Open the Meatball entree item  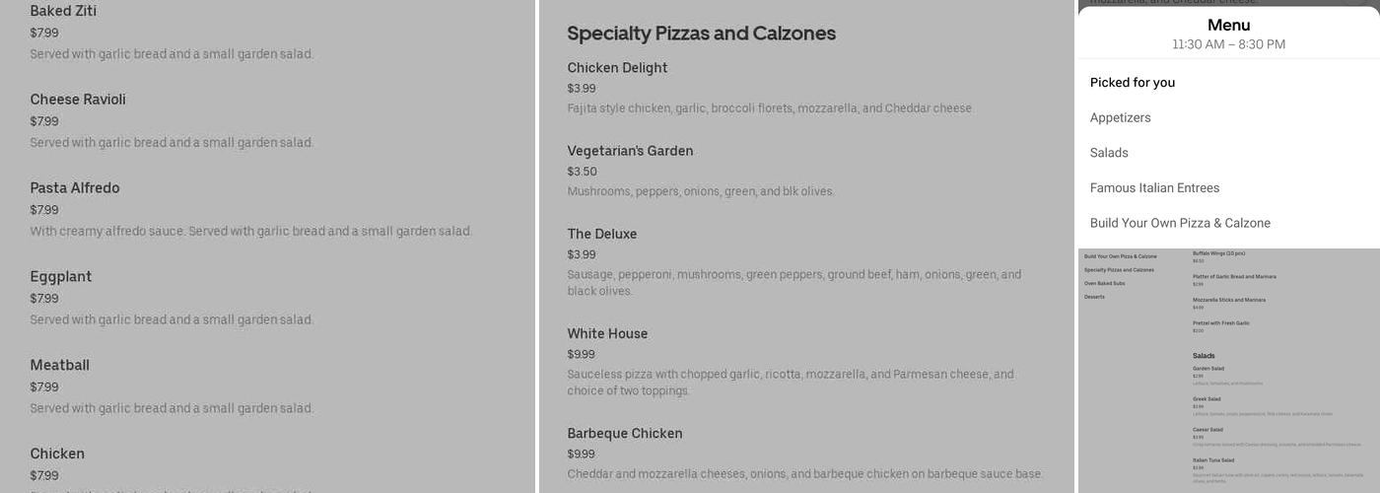tap(60, 366)
